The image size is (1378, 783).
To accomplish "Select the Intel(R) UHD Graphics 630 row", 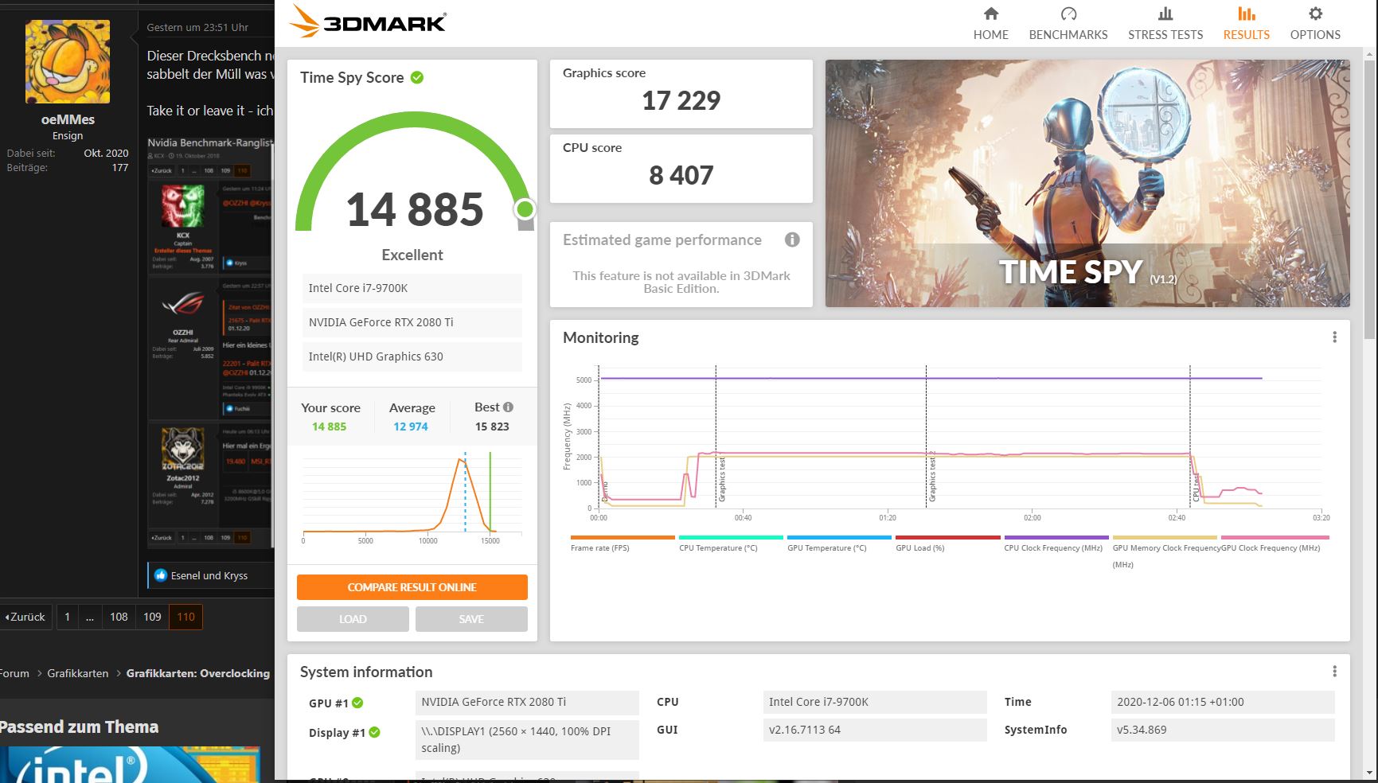I will click(x=412, y=356).
